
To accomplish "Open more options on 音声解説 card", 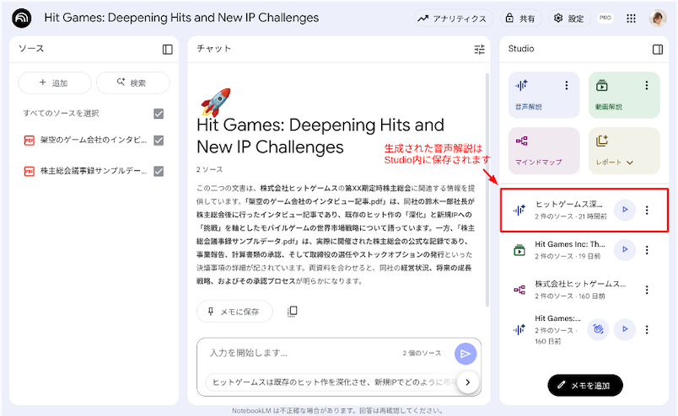I will coord(566,86).
